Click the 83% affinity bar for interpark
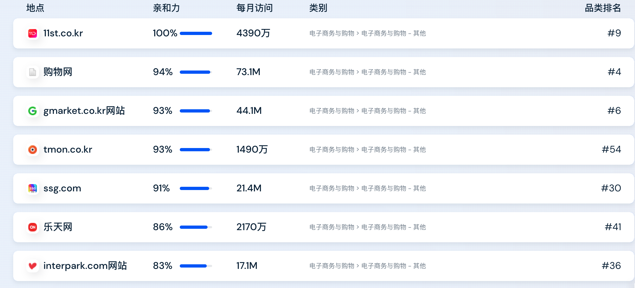635x288 pixels. pyautogui.click(x=196, y=266)
